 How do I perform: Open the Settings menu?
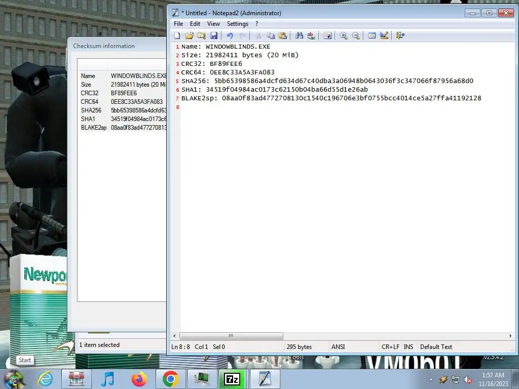[x=238, y=24]
